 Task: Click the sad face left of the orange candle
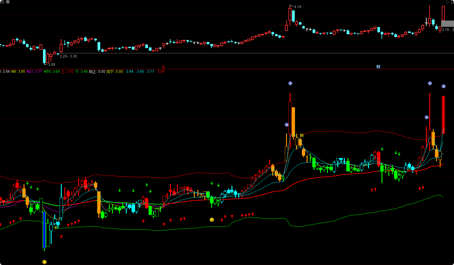click(x=287, y=125)
